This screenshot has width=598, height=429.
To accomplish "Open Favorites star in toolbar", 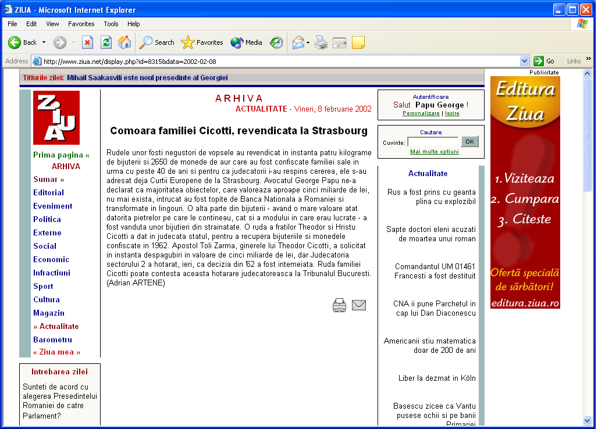I will 187,42.
